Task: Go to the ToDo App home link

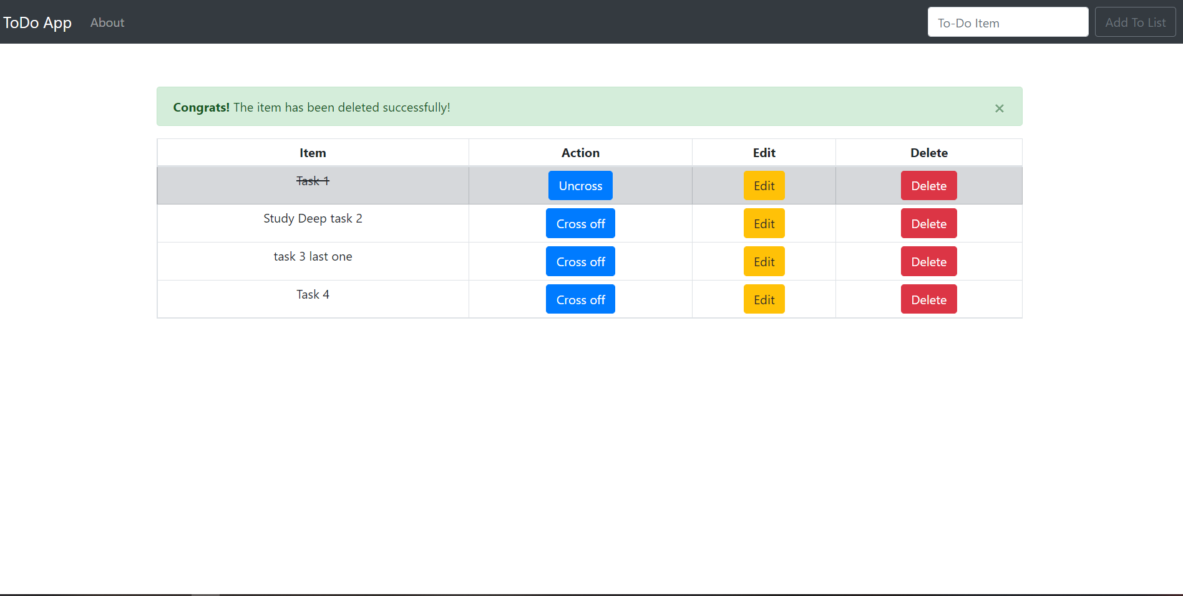Action: pos(37,22)
